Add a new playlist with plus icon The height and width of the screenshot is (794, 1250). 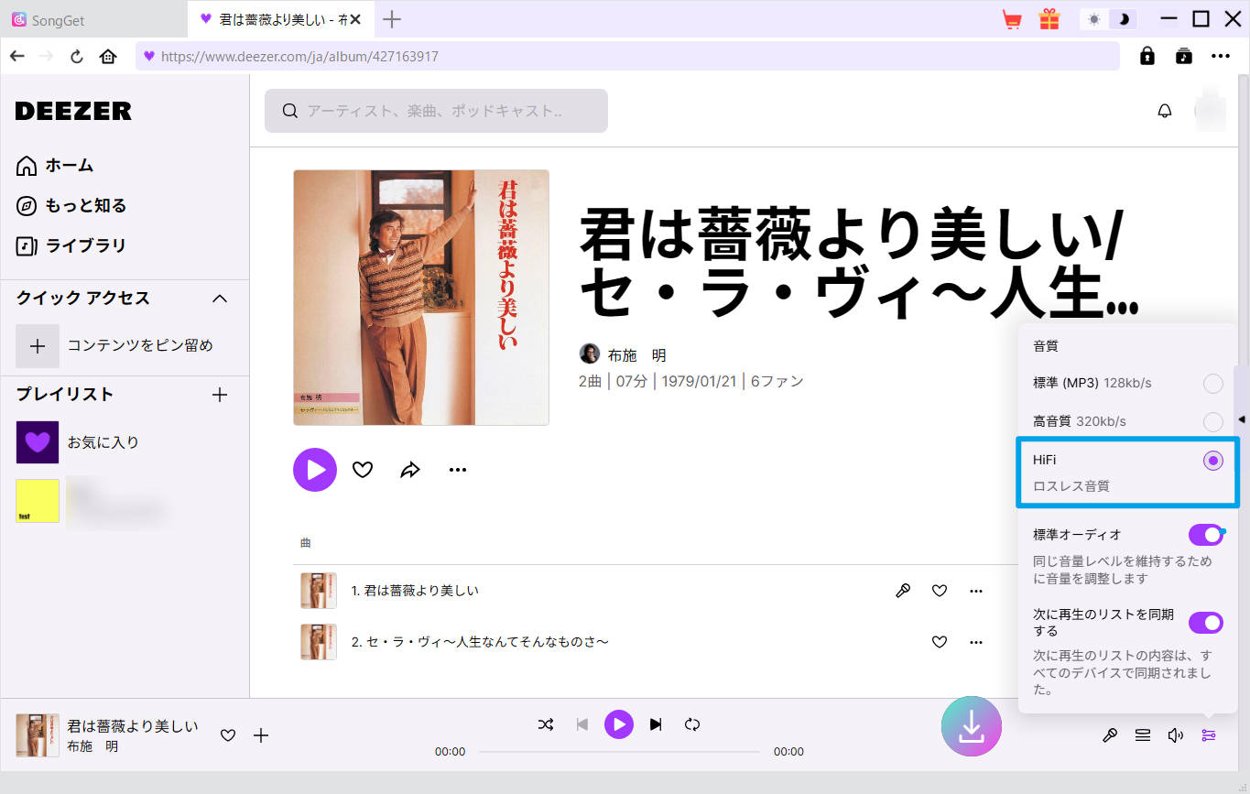point(220,395)
